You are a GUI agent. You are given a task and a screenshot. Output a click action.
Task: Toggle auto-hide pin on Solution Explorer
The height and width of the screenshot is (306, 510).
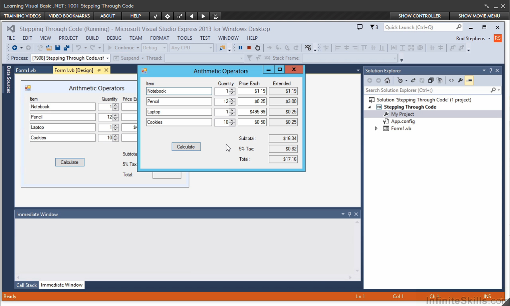click(x=491, y=71)
